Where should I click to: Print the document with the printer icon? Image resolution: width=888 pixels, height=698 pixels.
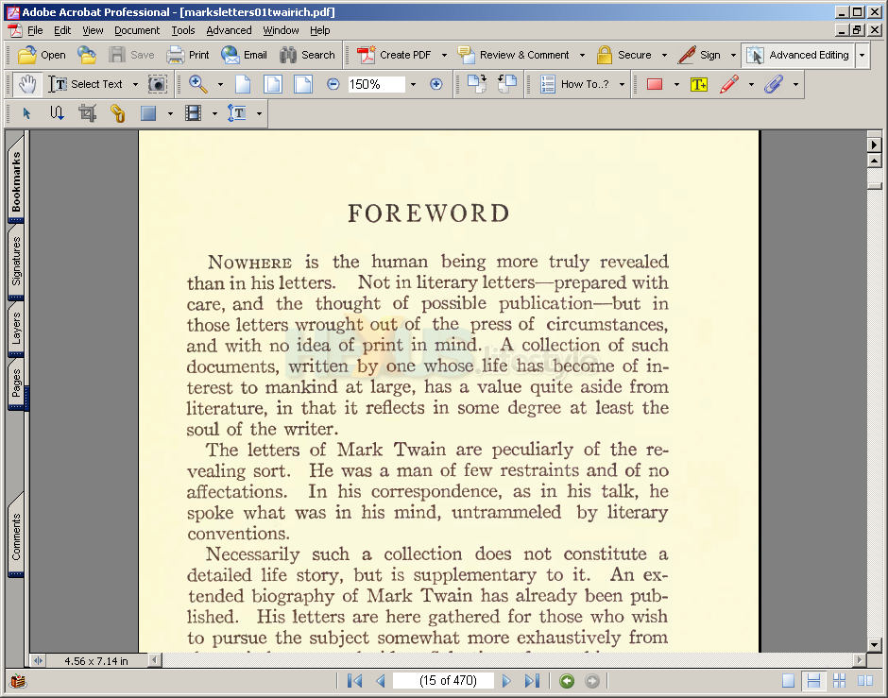pyautogui.click(x=187, y=55)
